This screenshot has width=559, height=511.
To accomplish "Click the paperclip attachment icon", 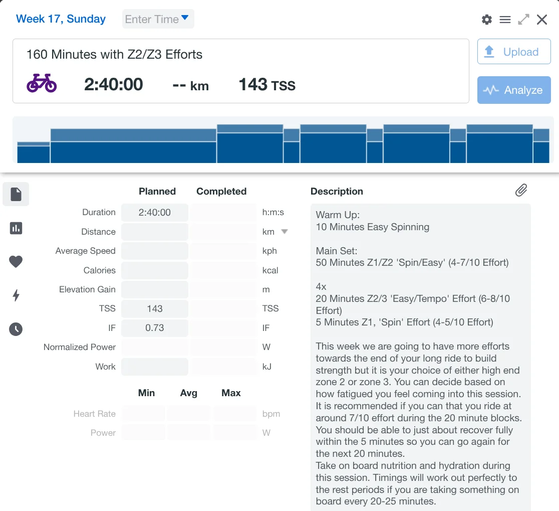I will (521, 190).
